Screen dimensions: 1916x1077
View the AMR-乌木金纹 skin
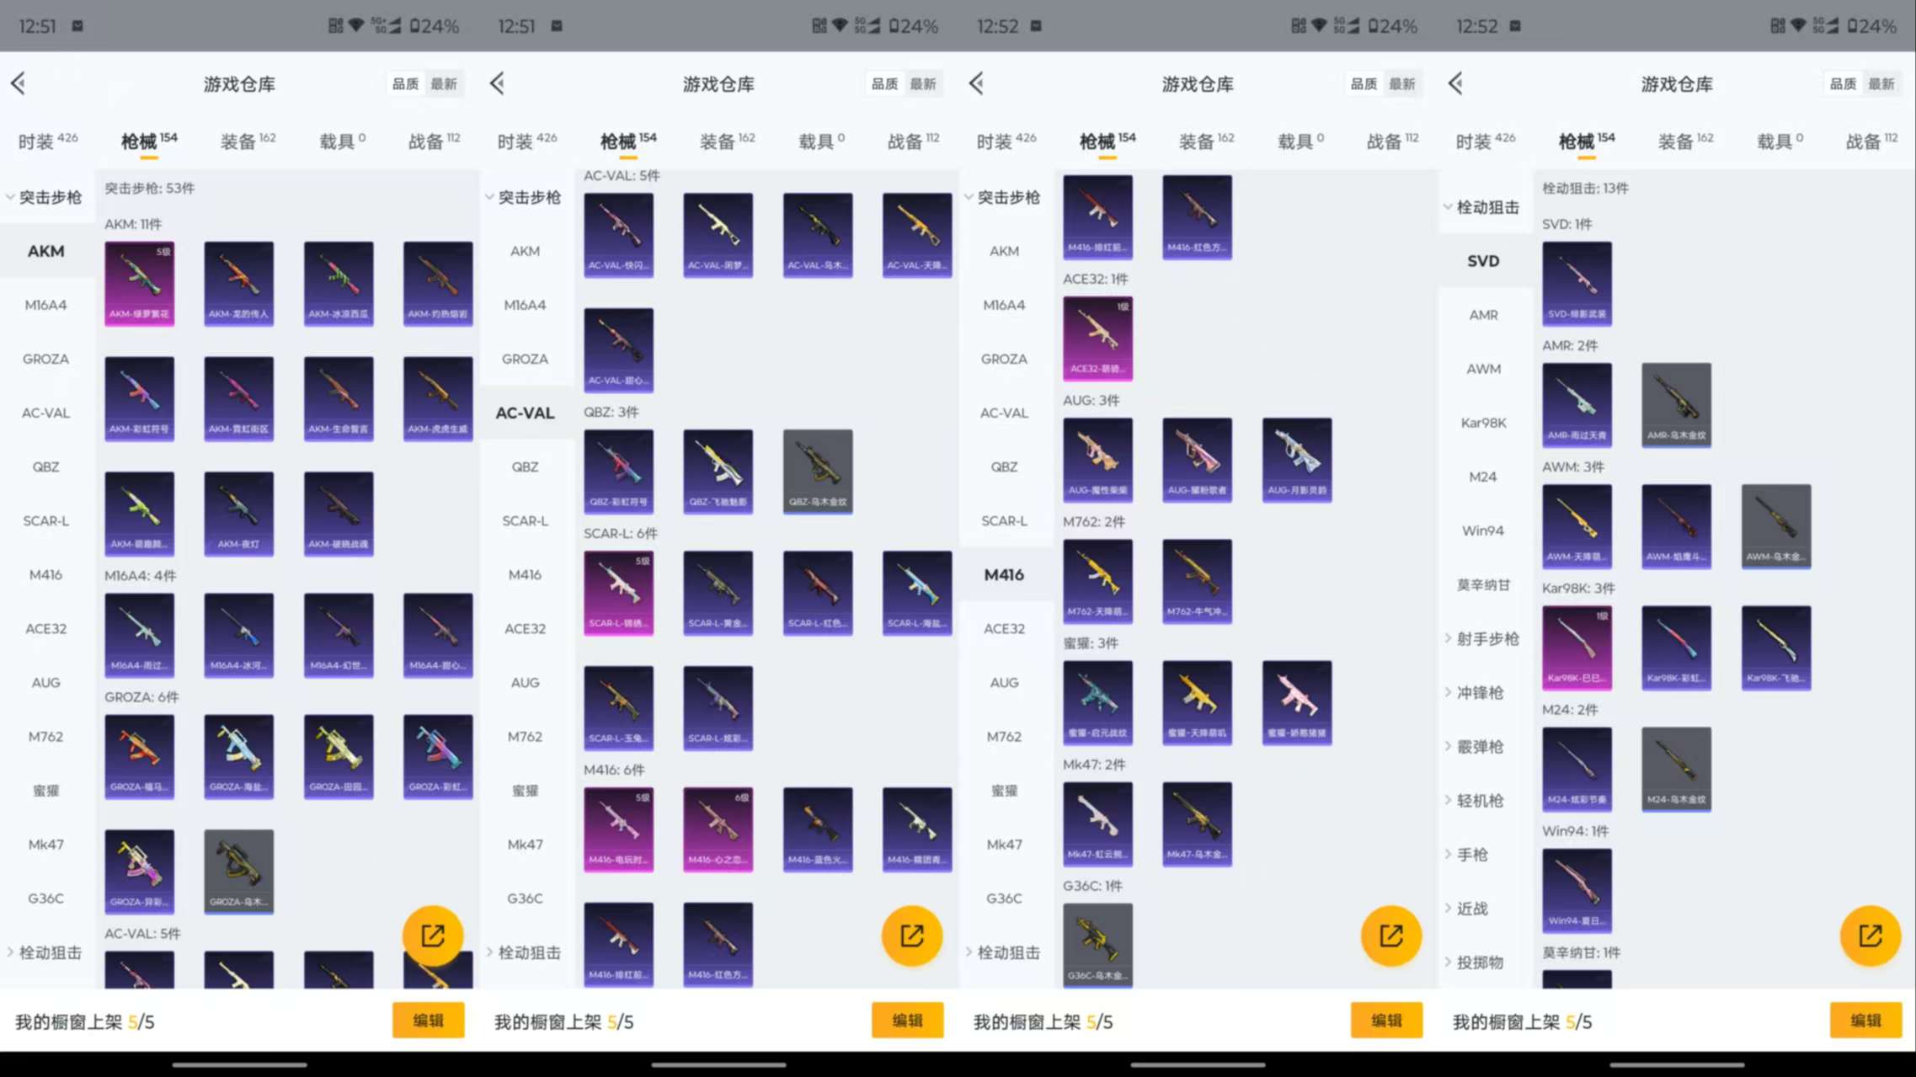tap(1676, 405)
